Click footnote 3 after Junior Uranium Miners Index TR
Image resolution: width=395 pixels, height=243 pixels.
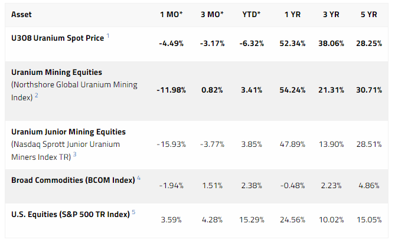[x=75, y=155]
